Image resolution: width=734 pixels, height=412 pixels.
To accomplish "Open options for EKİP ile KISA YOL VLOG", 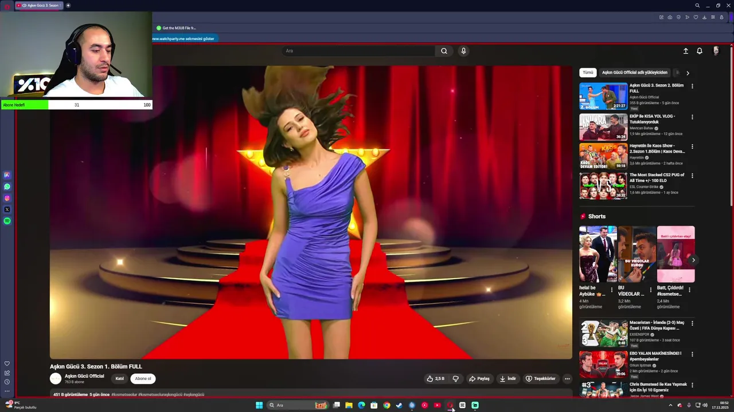I will click(692, 117).
